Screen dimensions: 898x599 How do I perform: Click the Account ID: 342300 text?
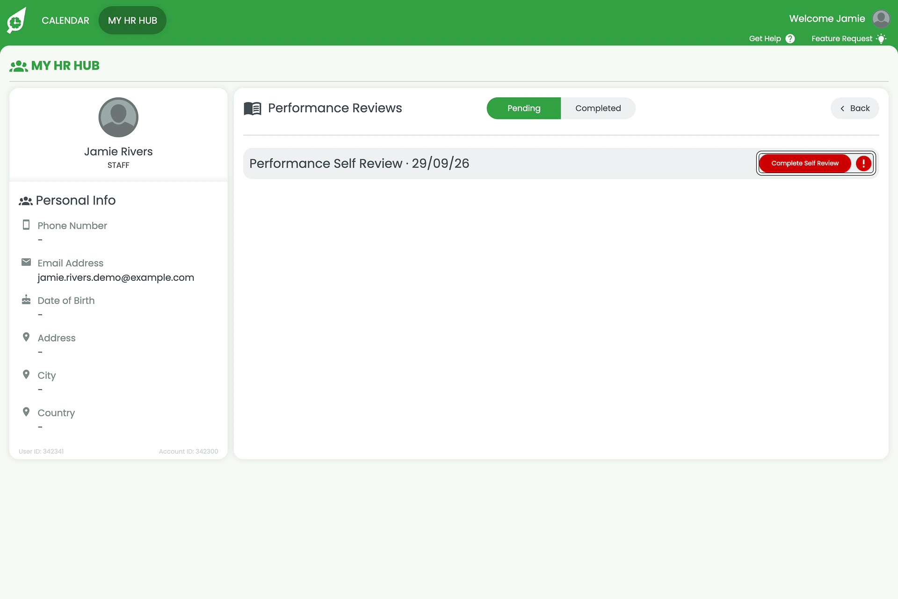pyautogui.click(x=188, y=452)
